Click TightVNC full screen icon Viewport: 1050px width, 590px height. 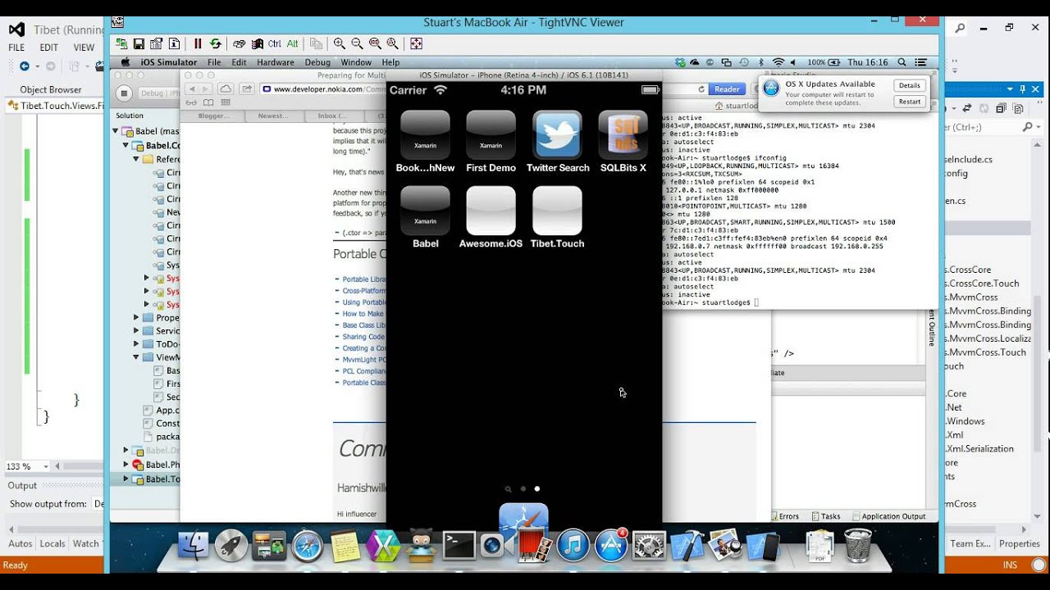[x=416, y=43]
